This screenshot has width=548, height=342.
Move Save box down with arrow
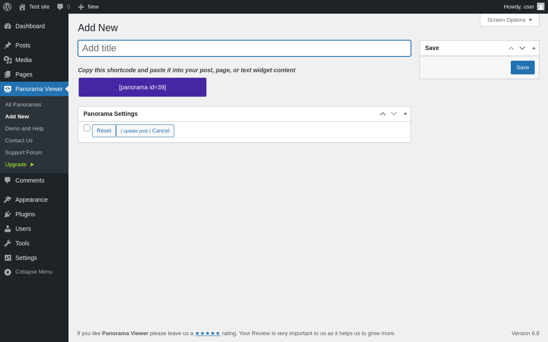(522, 48)
